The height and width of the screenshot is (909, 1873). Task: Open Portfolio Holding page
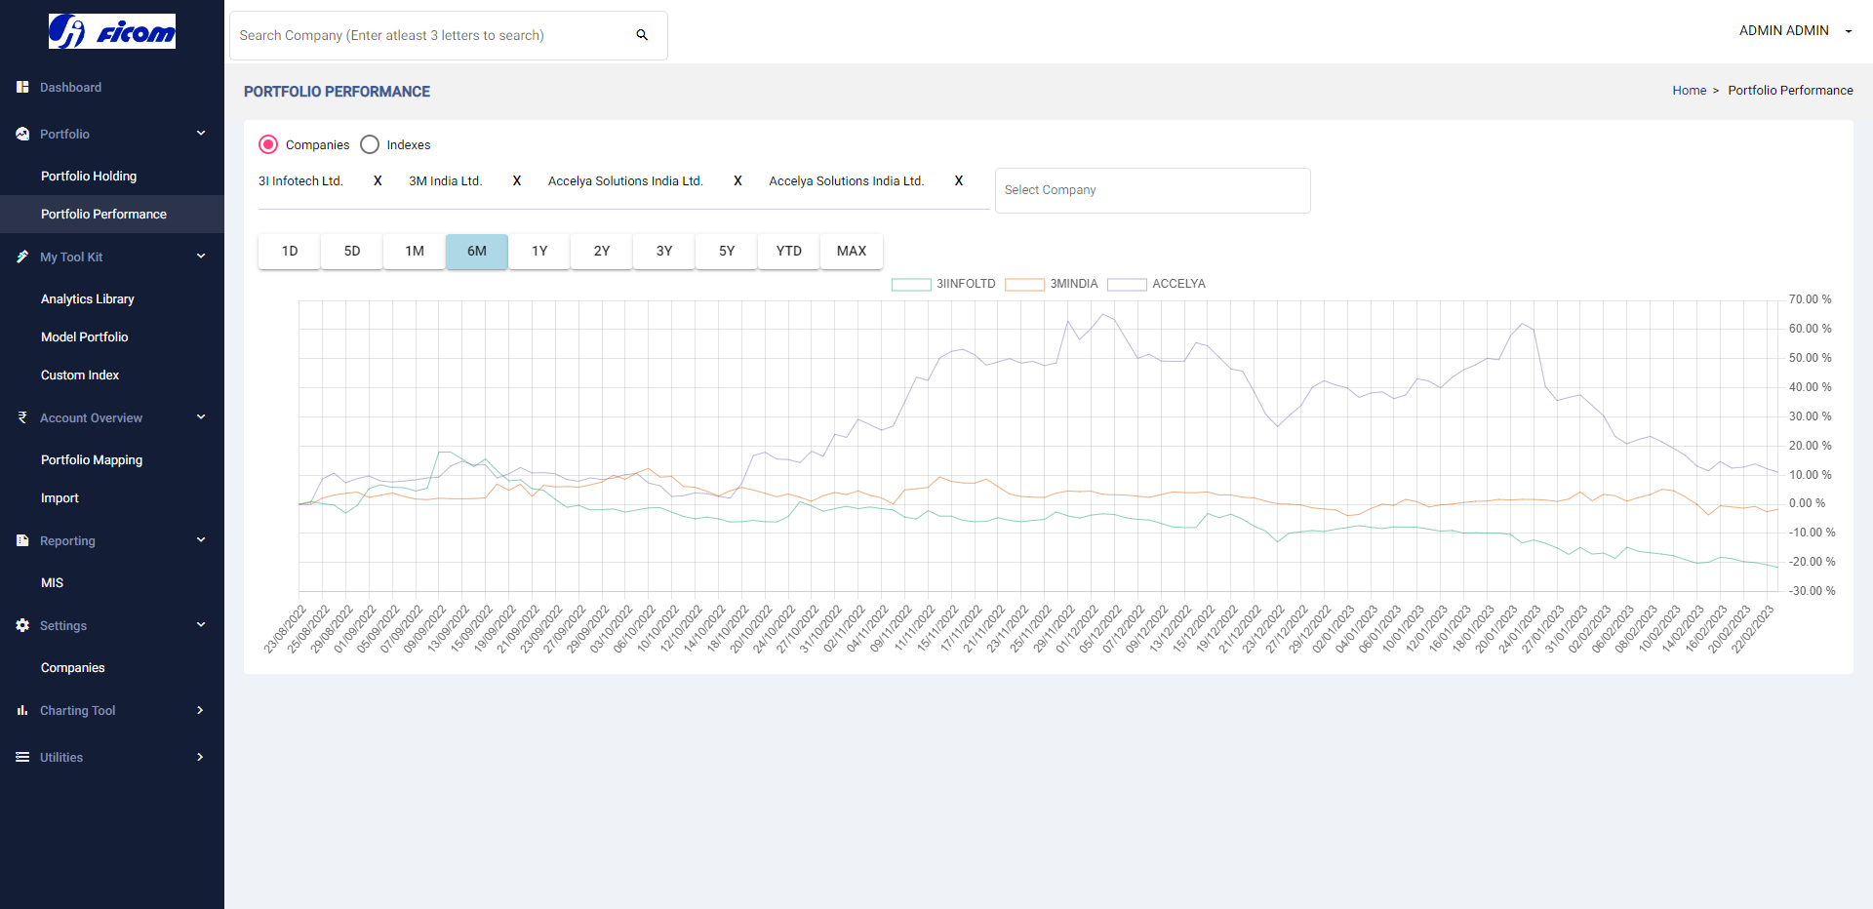[89, 177]
